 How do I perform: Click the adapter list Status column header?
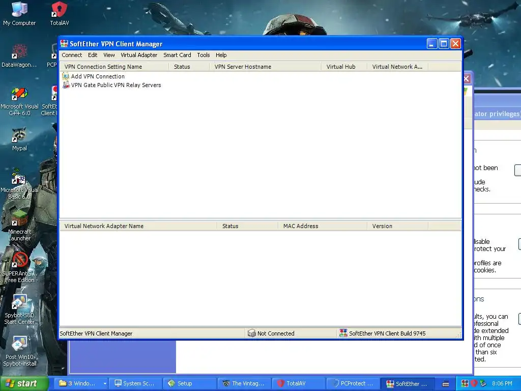[x=248, y=226]
